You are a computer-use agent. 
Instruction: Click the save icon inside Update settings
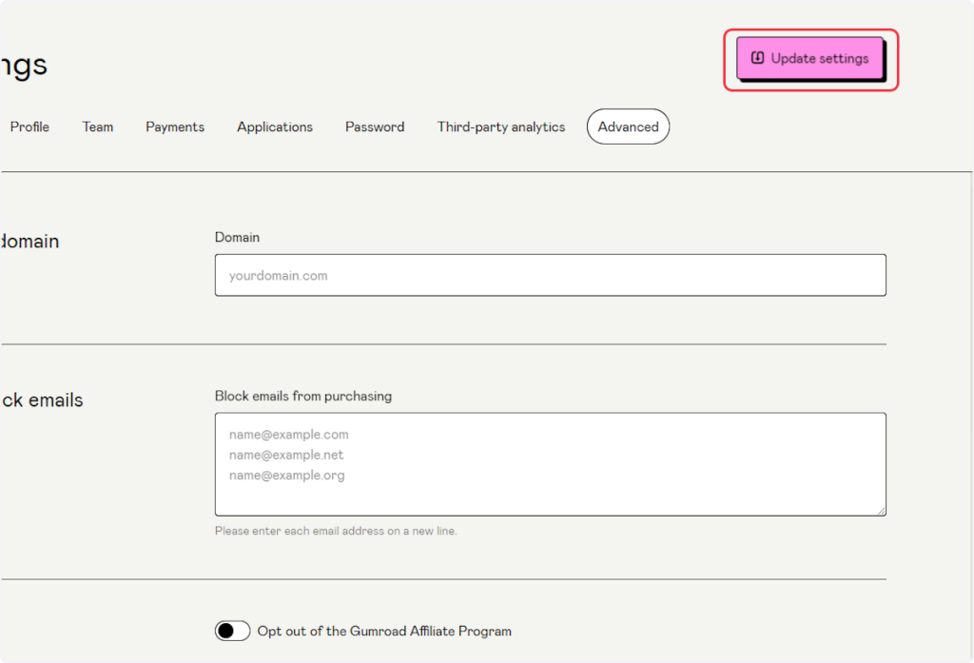[x=758, y=58]
